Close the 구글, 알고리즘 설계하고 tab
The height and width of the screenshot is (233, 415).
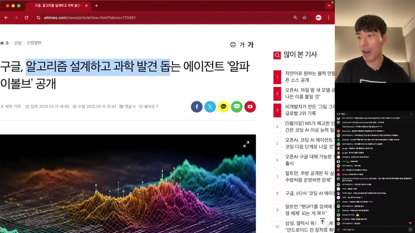pyautogui.click(x=86, y=6)
